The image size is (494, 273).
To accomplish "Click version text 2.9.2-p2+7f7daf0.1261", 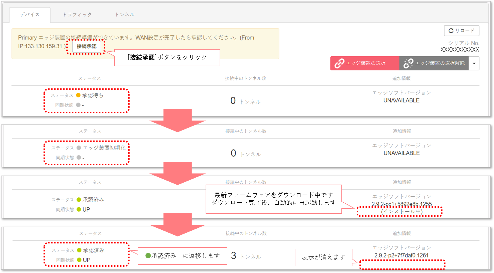I will pos(401,255).
